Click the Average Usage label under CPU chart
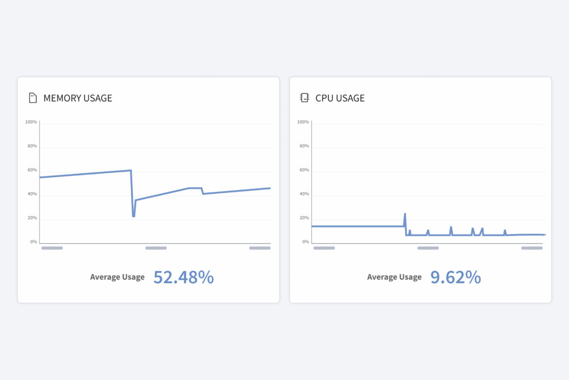 click(395, 277)
